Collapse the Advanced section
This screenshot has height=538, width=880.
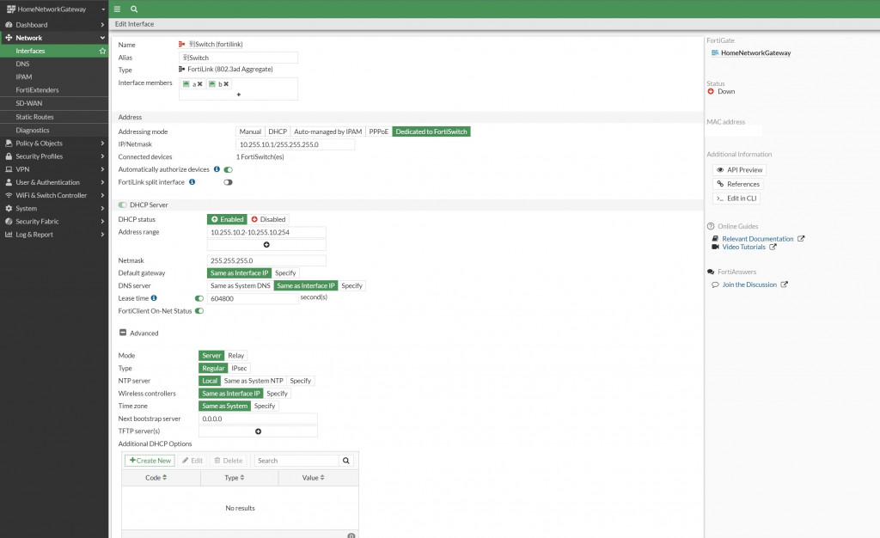123,333
